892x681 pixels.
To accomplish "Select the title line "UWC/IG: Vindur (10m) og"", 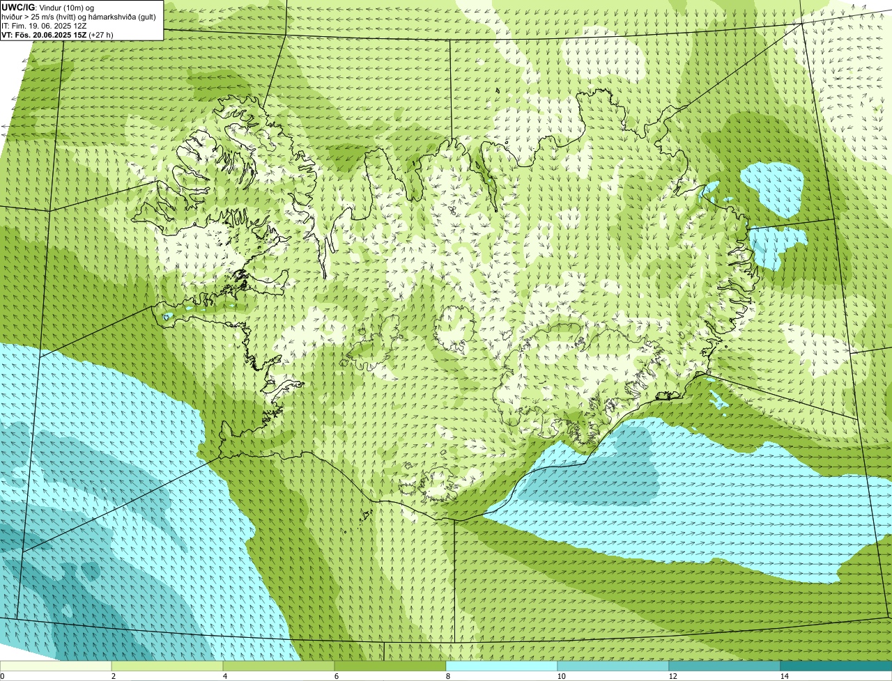I will coord(47,7).
